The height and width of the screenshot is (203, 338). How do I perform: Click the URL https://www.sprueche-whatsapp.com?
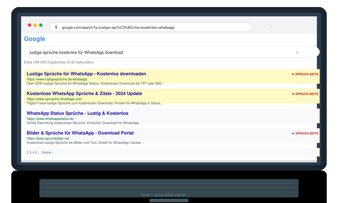point(54,99)
